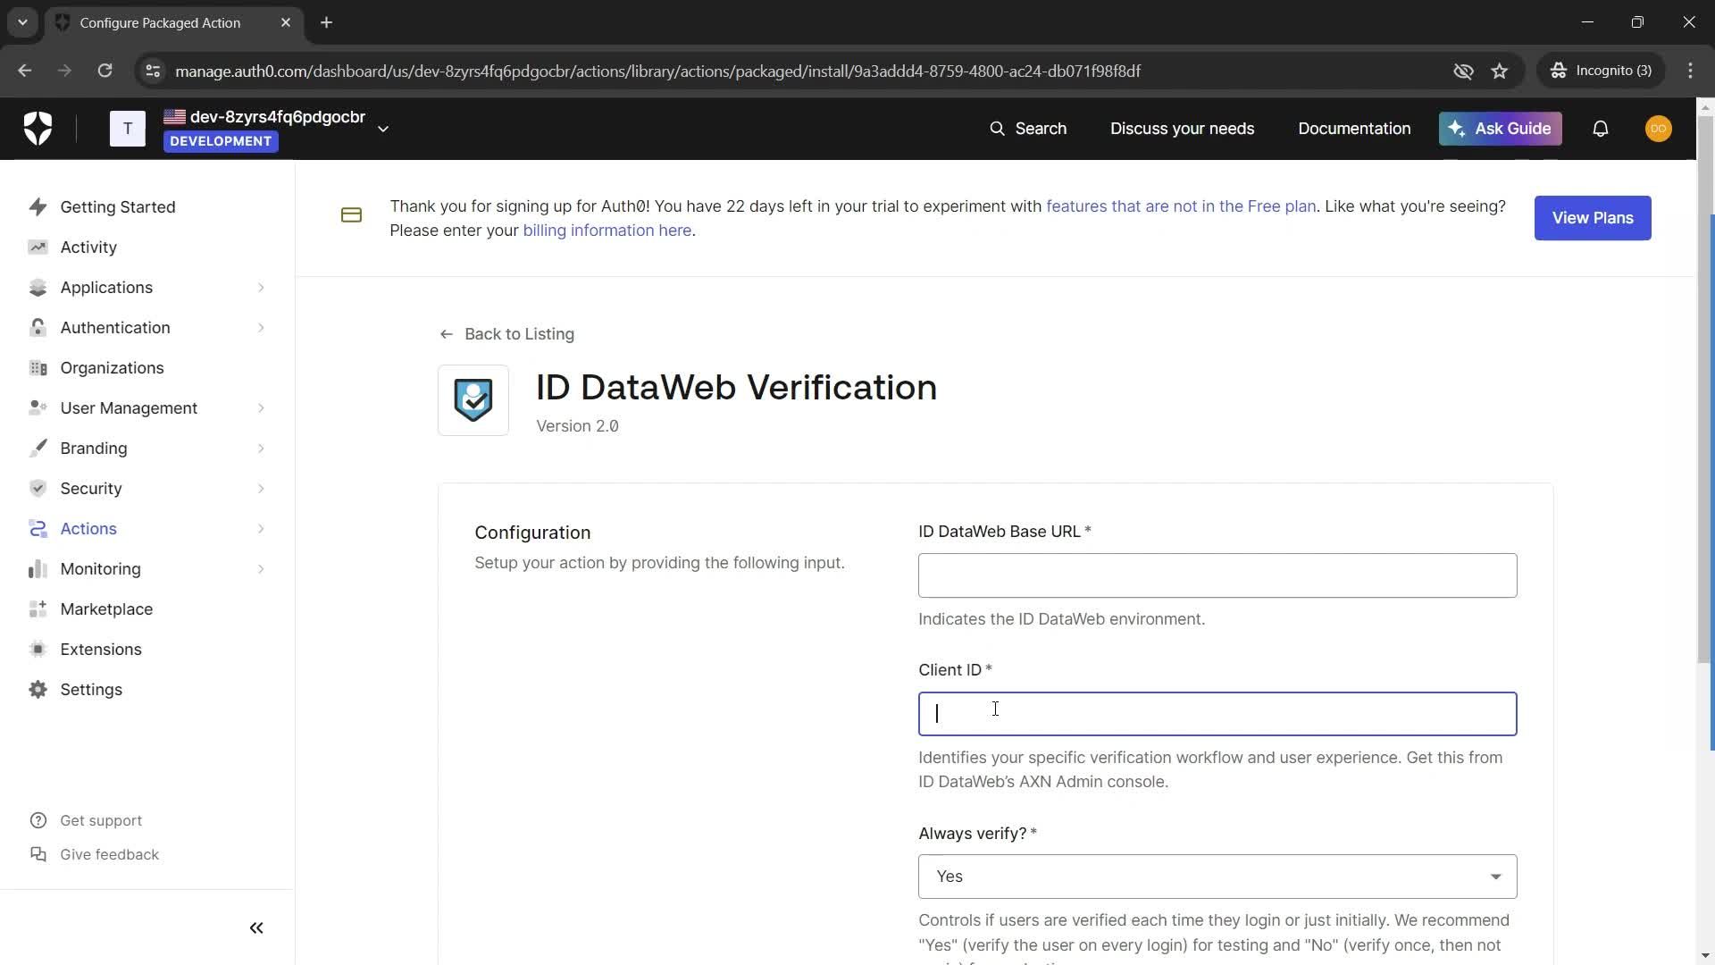
Task: Click the trial banner card icon
Action: click(x=351, y=215)
